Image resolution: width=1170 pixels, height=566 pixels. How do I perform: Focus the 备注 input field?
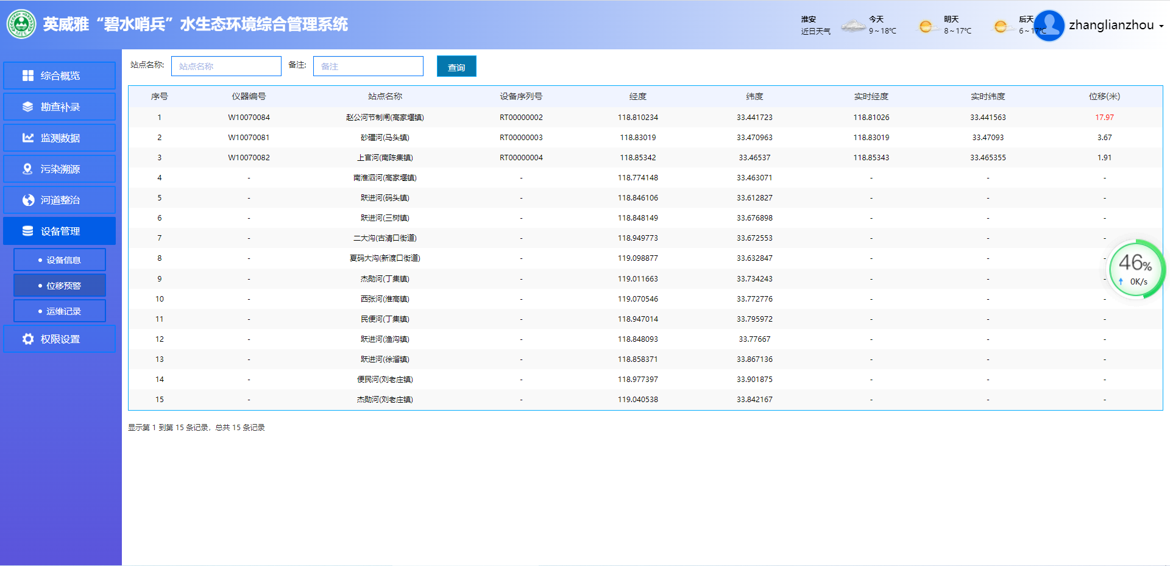(368, 66)
